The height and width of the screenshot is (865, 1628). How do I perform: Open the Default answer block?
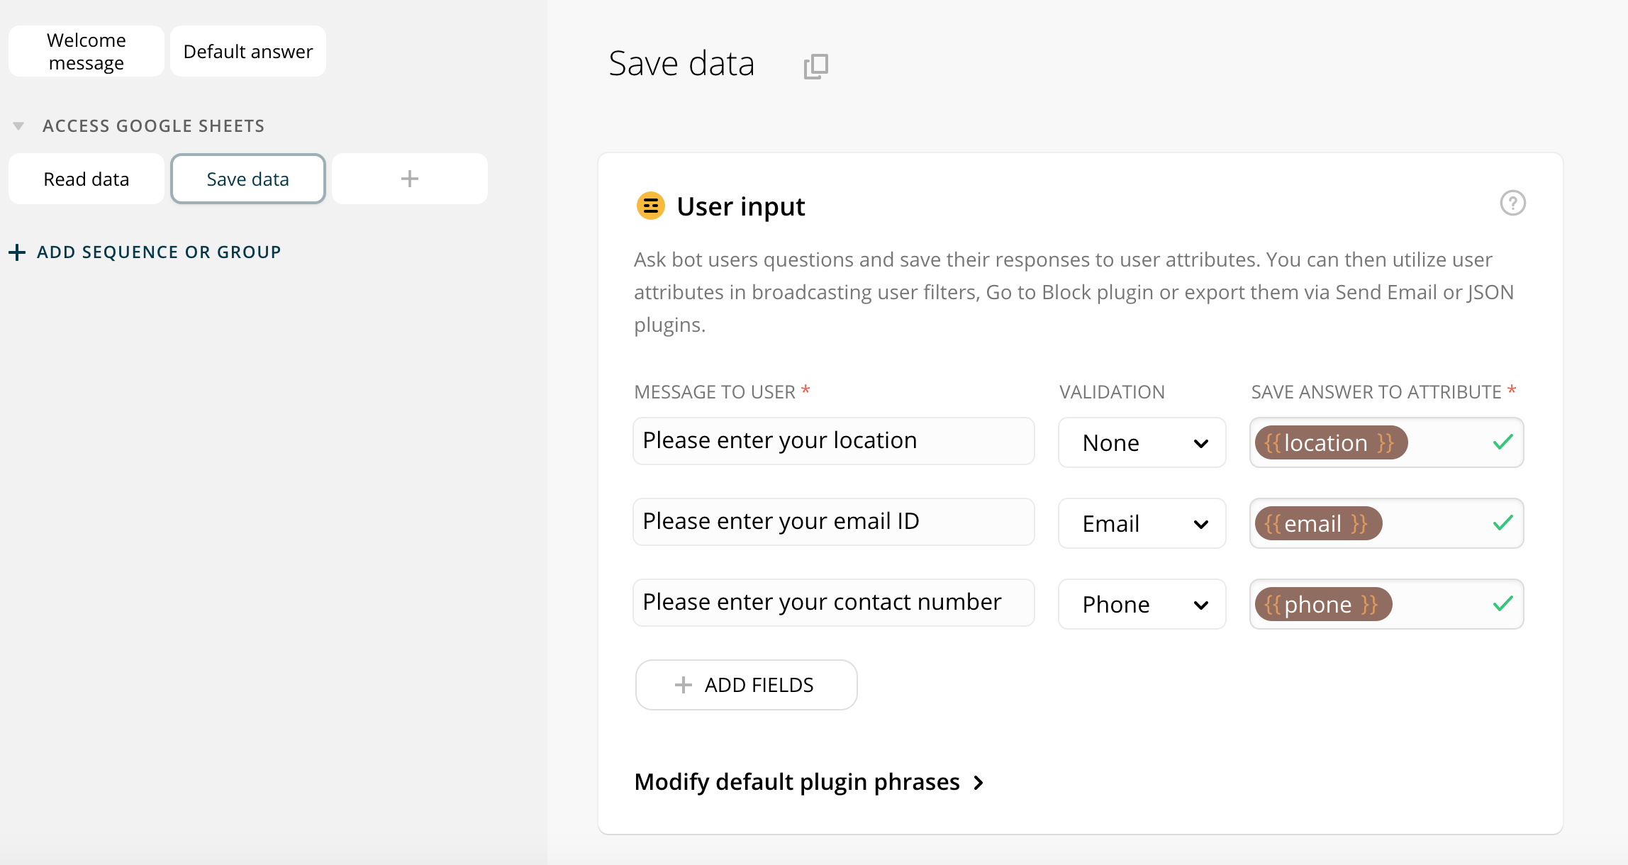pyautogui.click(x=248, y=52)
